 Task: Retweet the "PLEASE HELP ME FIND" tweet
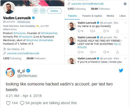(x=92, y=52)
